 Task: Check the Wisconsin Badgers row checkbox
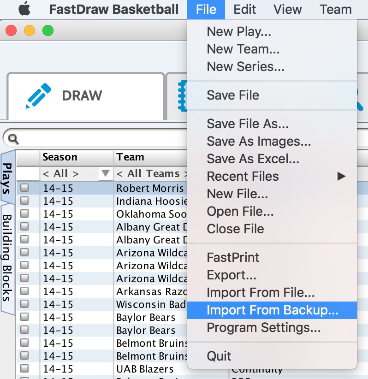pyautogui.click(x=24, y=304)
